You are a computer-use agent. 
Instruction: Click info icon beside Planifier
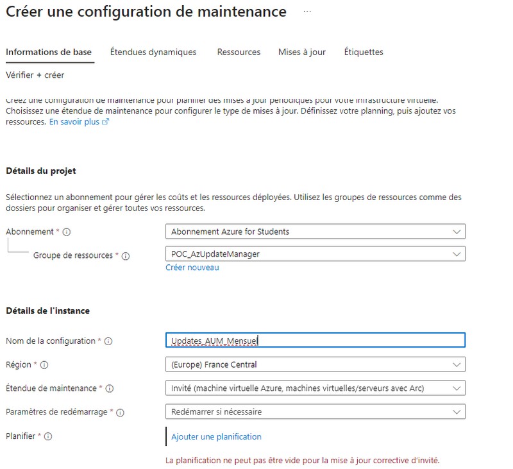coord(48,437)
